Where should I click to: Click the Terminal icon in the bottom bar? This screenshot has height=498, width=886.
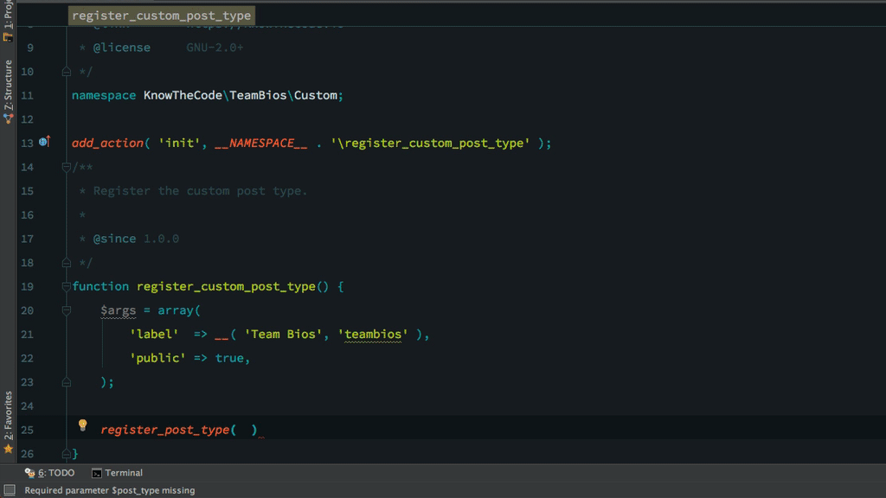(x=97, y=473)
